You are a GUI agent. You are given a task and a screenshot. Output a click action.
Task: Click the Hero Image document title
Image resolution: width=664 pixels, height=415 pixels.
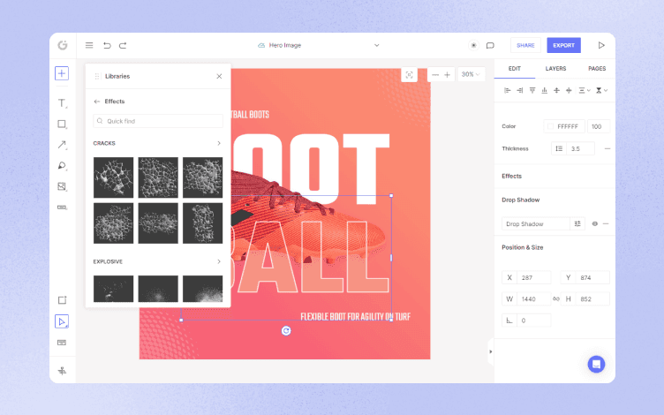pyautogui.click(x=285, y=45)
